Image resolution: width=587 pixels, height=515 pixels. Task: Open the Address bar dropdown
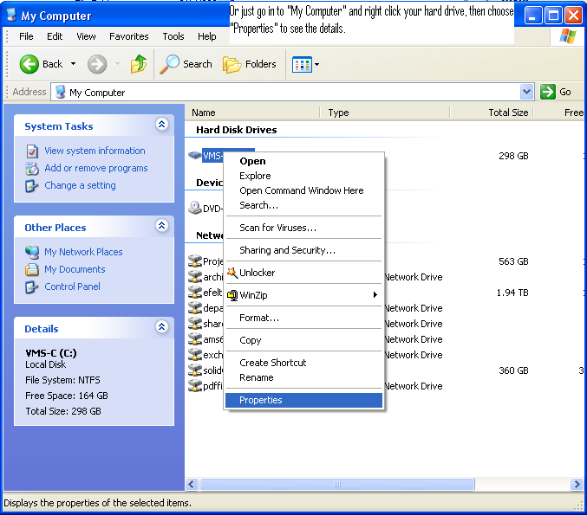(x=526, y=92)
